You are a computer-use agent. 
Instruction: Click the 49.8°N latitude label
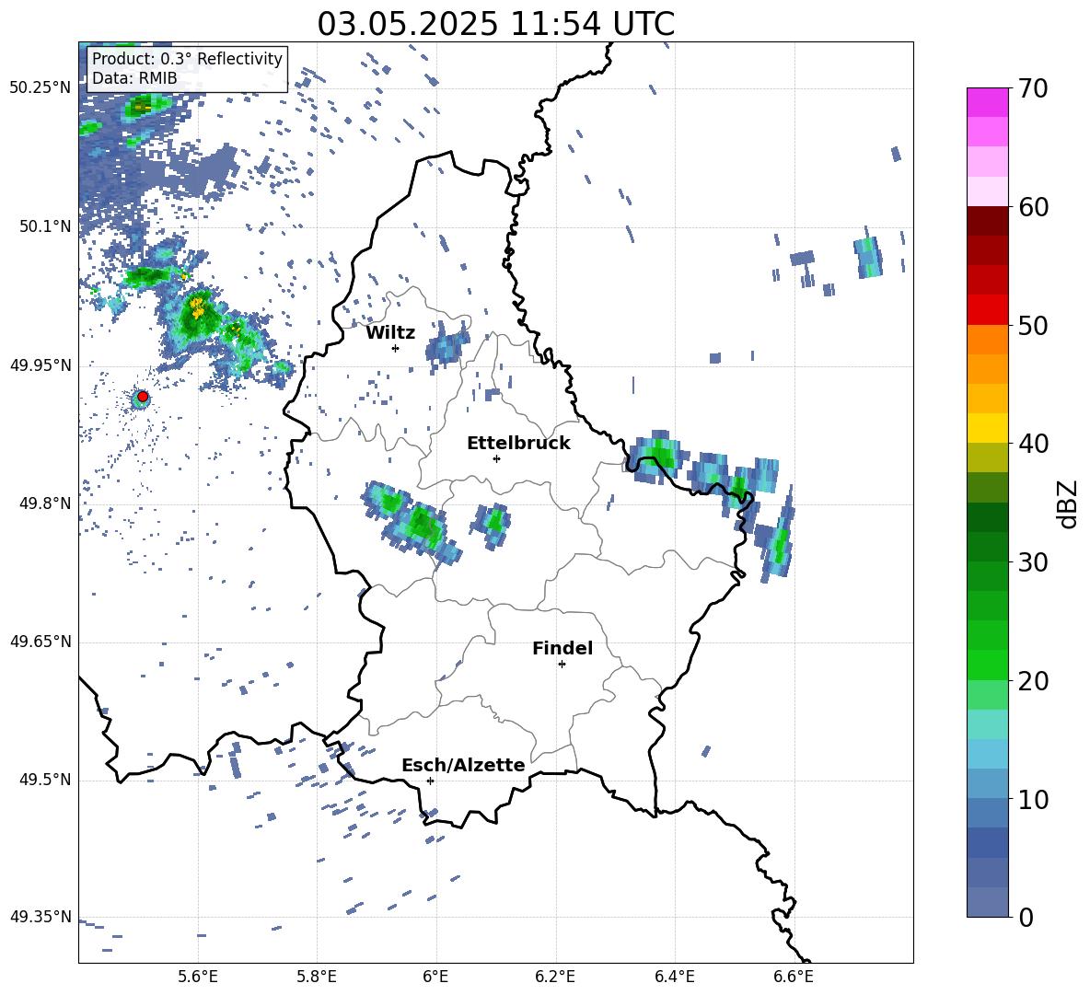(45, 503)
